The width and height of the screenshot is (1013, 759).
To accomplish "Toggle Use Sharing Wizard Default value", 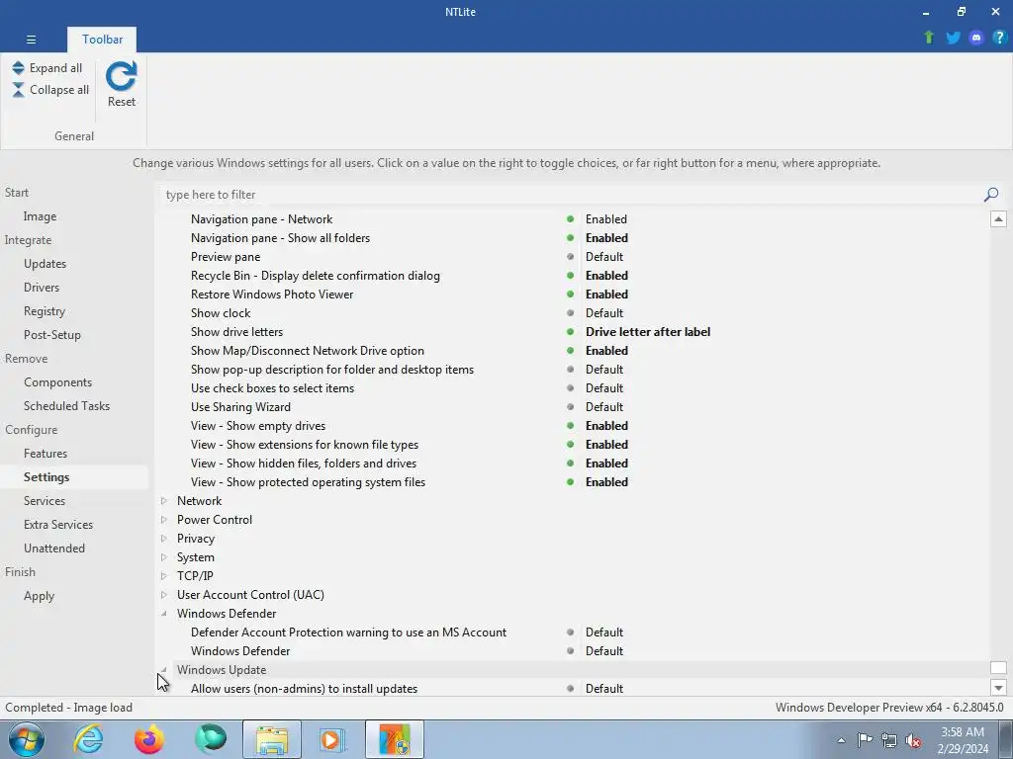I will click(604, 407).
